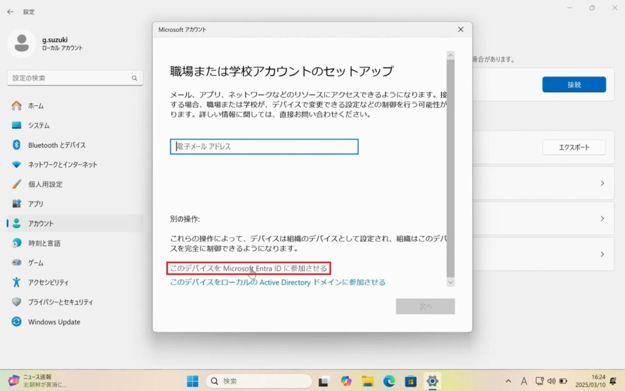The width and height of the screenshot is (625, 391).
Task: Open Bluetooth とデバイス settings
Action: click(75, 145)
